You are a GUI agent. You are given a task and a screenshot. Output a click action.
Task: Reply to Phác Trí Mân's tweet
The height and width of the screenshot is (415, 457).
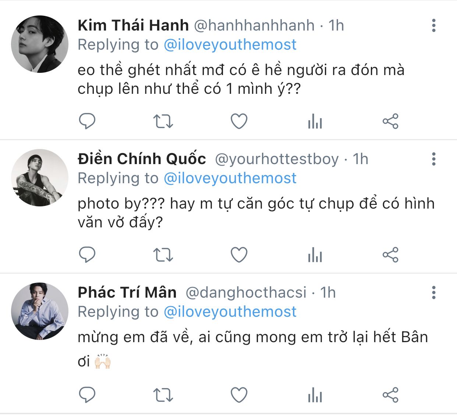click(x=87, y=395)
